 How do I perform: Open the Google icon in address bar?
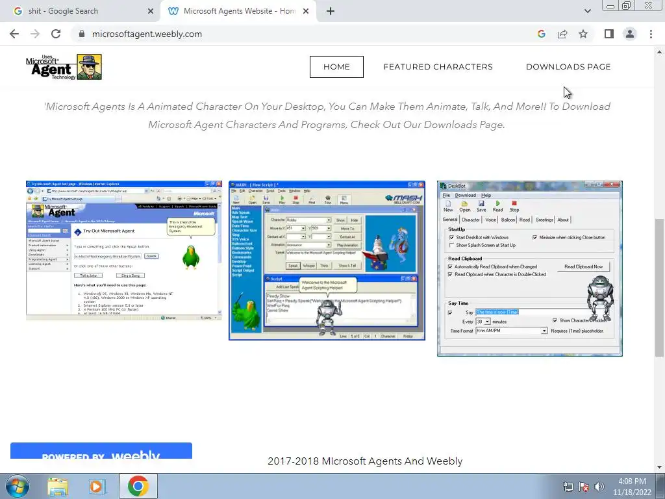tap(541, 34)
